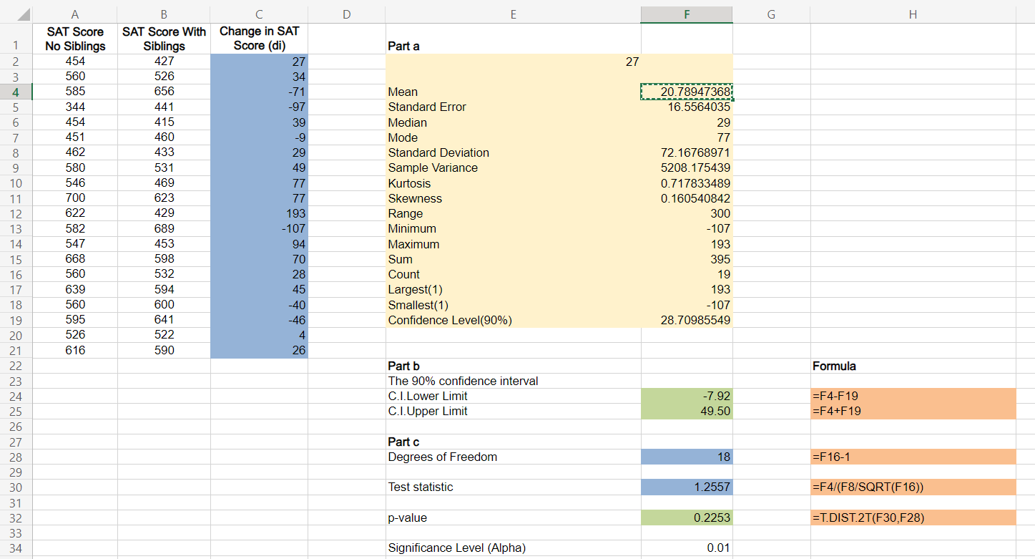This screenshot has width=1035, height=559.
Task: Select column F header
Action: (687, 14)
